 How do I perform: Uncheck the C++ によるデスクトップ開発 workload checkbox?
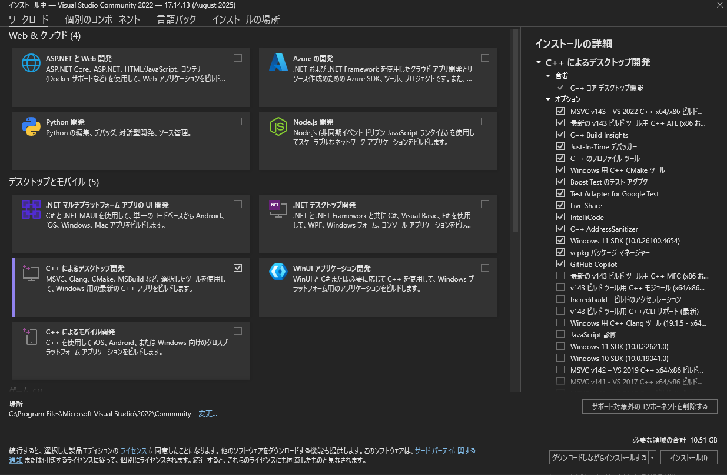click(x=238, y=267)
